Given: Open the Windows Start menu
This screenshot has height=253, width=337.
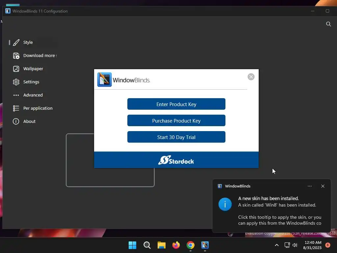Looking at the screenshot, I should 132,245.
